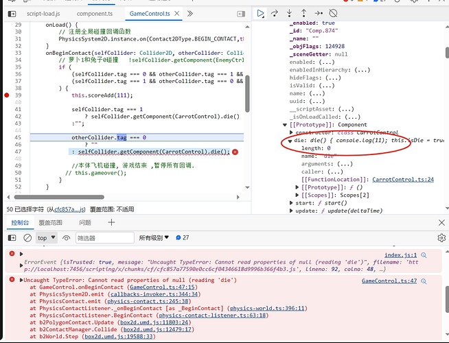This screenshot has width=449, height=343.
Task: Click line number 45 in gutter
Action: pyautogui.click(x=18, y=138)
